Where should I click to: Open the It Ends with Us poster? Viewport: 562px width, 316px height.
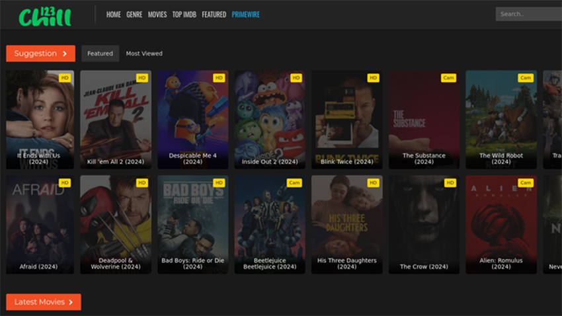(40, 119)
